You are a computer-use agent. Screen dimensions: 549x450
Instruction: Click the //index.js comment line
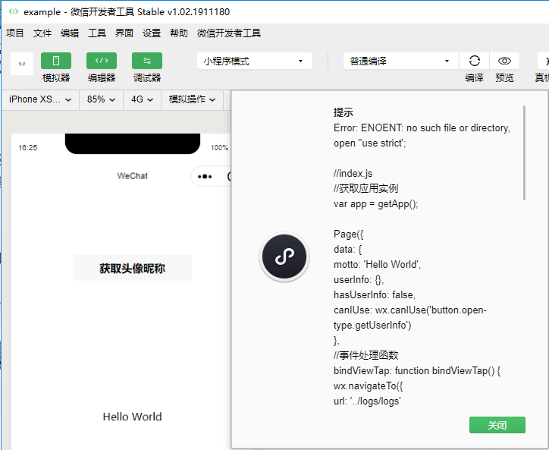pyautogui.click(x=353, y=174)
